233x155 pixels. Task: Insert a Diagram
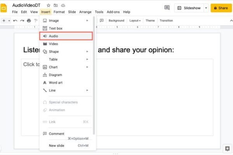pyautogui.click(x=66, y=75)
